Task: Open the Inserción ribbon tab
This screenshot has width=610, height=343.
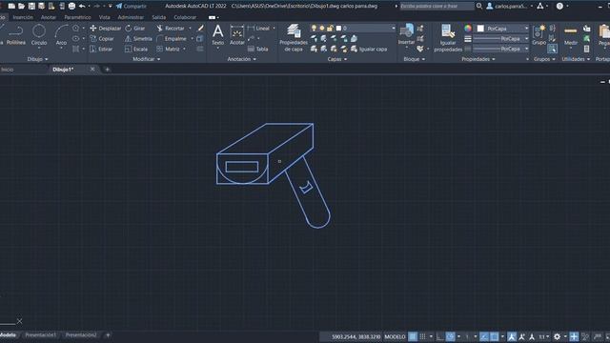Action: click(x=23, y=17)
